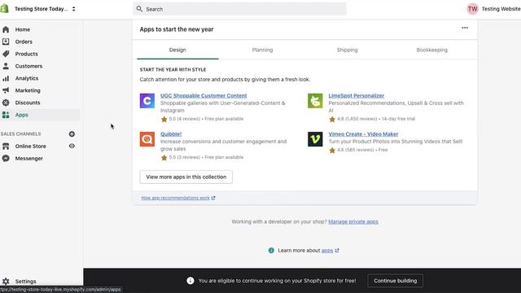
Task: Switch to the Design tab
Action: [x=177, y=50]
